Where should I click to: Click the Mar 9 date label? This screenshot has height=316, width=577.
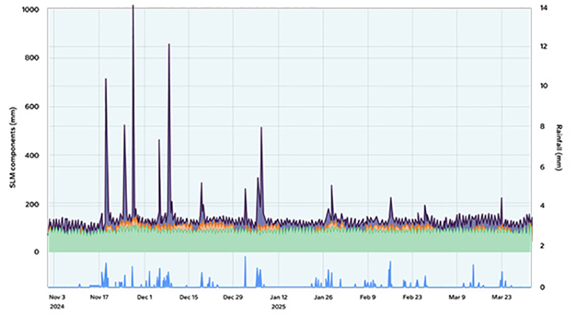[457, 297]
